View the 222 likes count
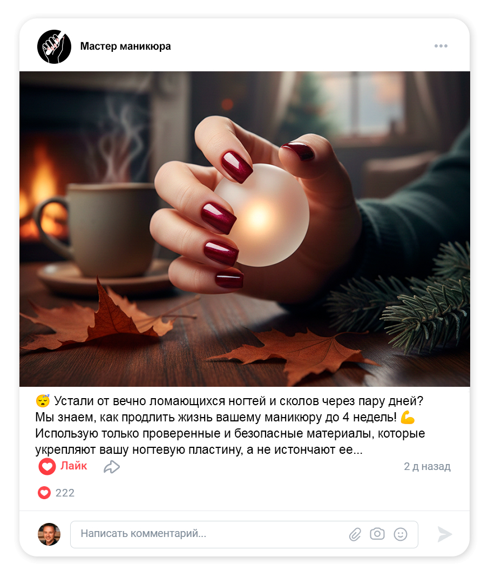The image size is (495, 584). pyautogui.click(x=65, y=493)
